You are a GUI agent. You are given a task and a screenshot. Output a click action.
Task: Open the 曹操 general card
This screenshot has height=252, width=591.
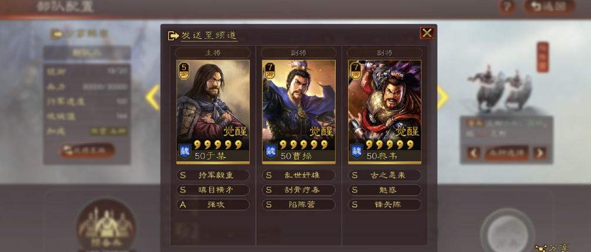tap(299, 112)
